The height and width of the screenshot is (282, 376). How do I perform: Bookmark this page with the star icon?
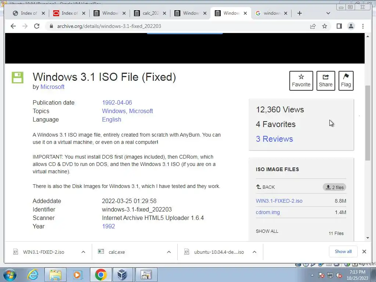(x=325, y=26)
